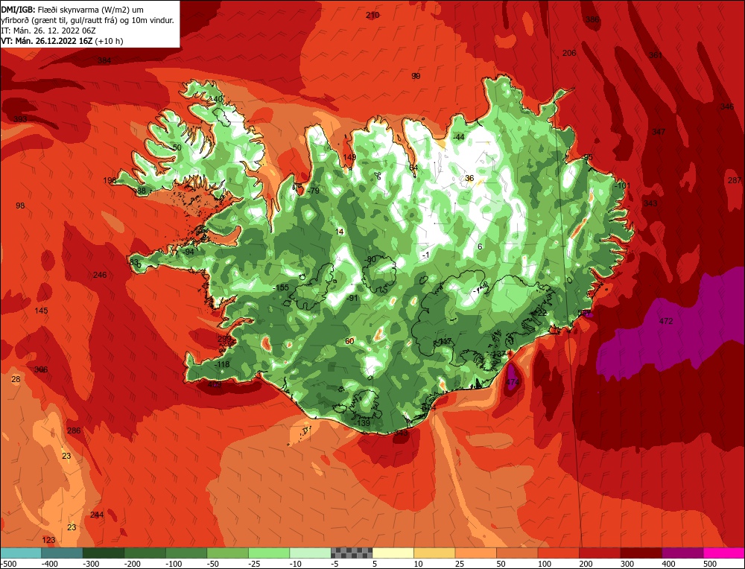
Task: Select pale yellow legend swatch between 5 and 10
Action: (x=393, y=553)
